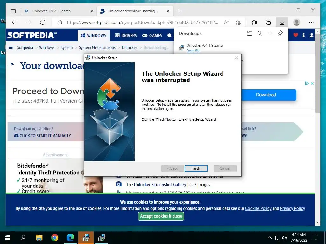
Task: Close the advertisement with X icon
Action: click(312, 84)
